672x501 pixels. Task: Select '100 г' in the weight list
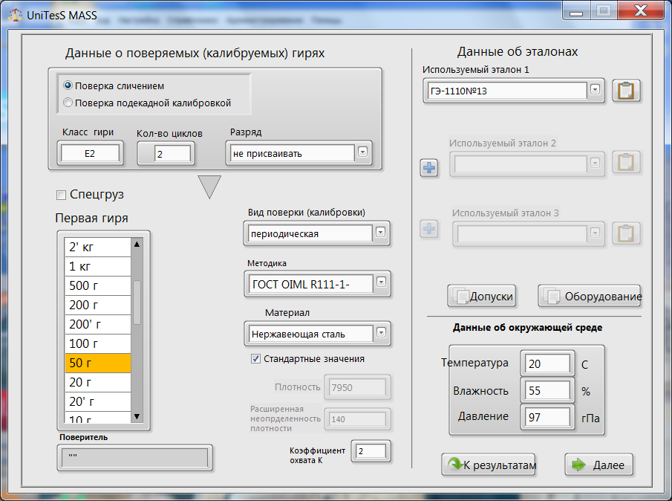pyautogui.click(x=98, y=344)
